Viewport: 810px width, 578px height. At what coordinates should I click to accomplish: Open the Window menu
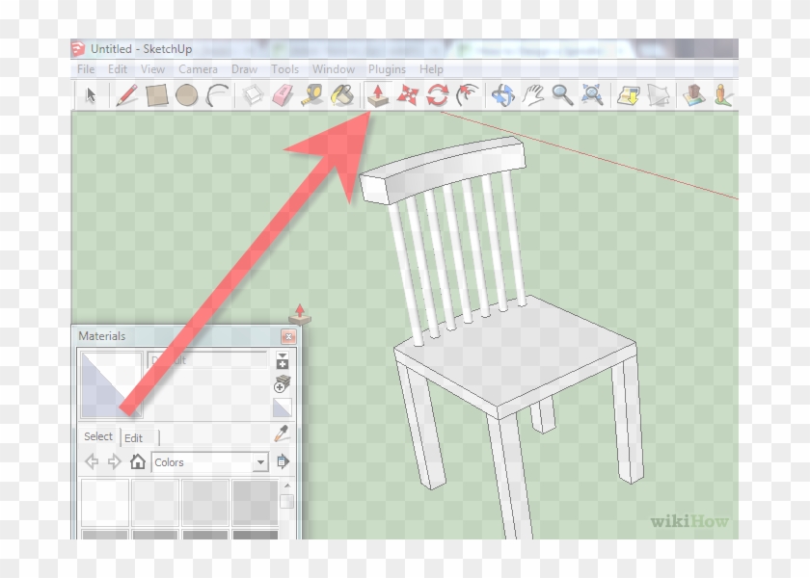[x=335, y=68]
